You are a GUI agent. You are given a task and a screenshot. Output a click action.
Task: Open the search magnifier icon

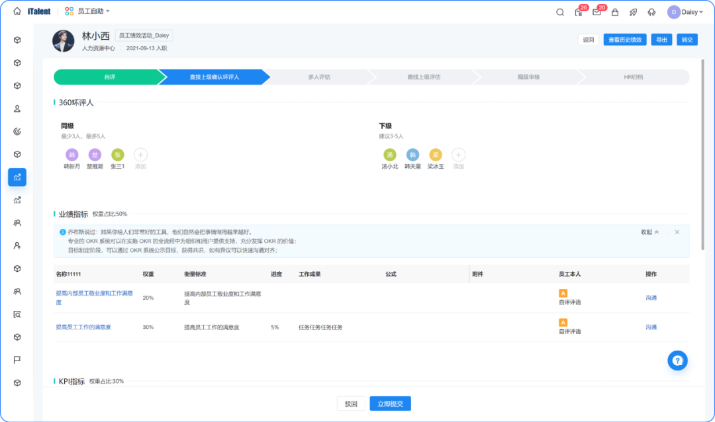pyautogui.click(x=560, y=12)
